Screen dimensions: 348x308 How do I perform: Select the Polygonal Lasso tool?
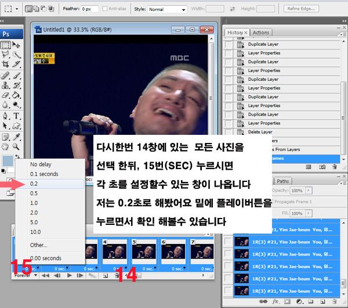5,55
